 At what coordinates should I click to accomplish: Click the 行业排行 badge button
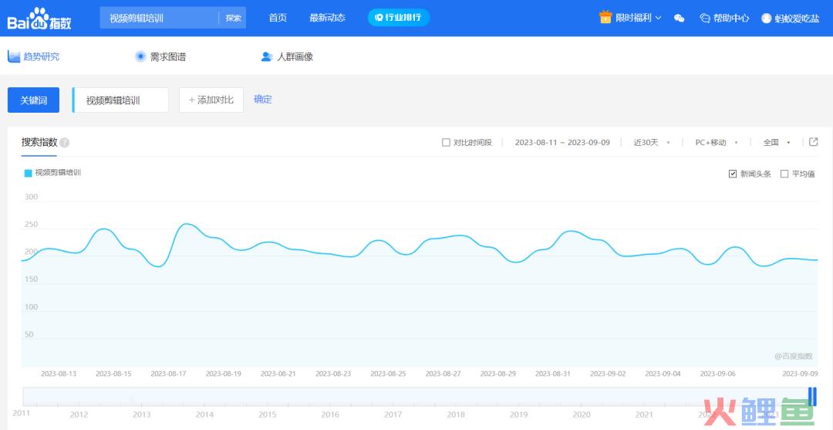pyautogui.click(x=399, y=18)
